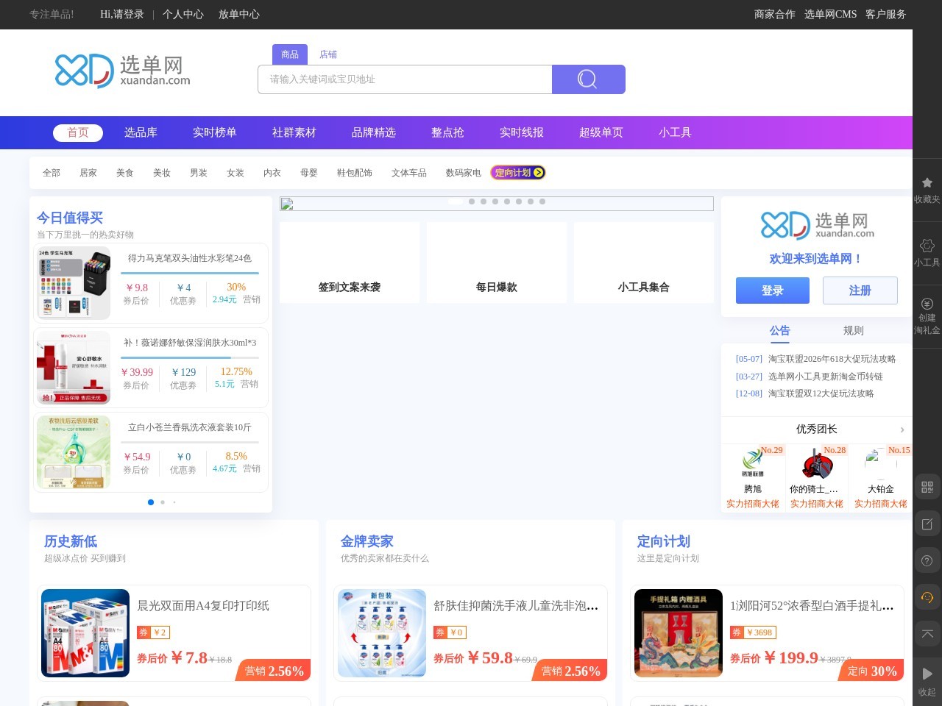Open 小工具 in the nav bar

click(x=675, y=132)
